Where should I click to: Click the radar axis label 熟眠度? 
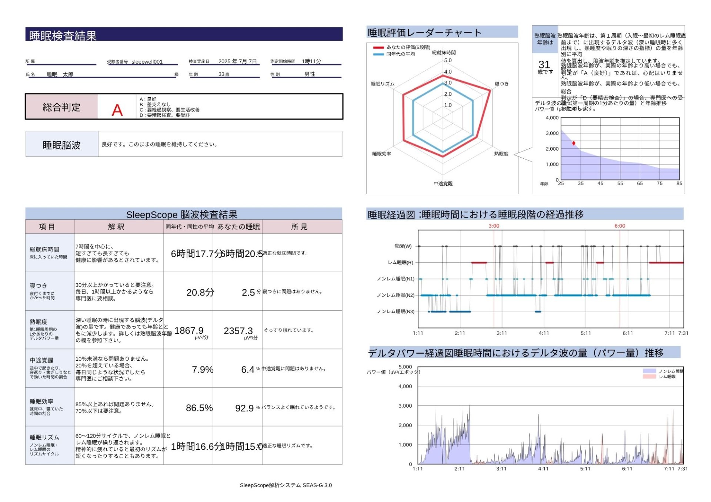click(501, 154)
